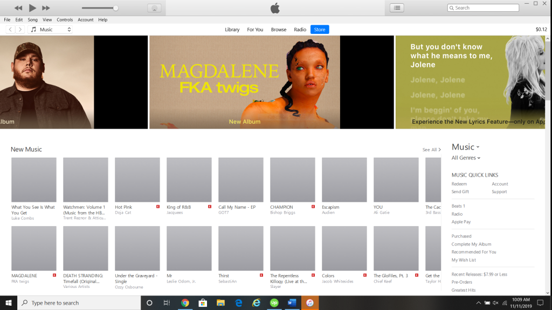Open the Song menu
Image resolution: width=552 pixels, height=310 pixels.
coord(32,20)
